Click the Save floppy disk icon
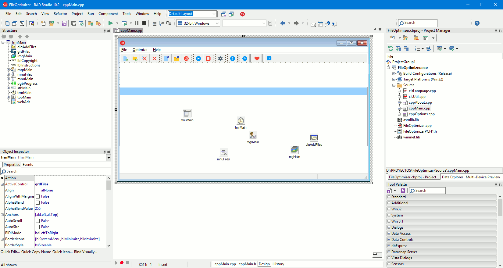503x268 pixels. (x=64, y=23)
